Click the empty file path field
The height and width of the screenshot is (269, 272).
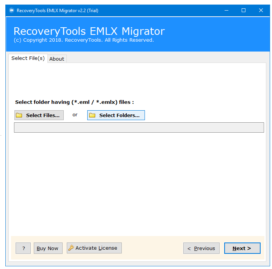point(139,127)
